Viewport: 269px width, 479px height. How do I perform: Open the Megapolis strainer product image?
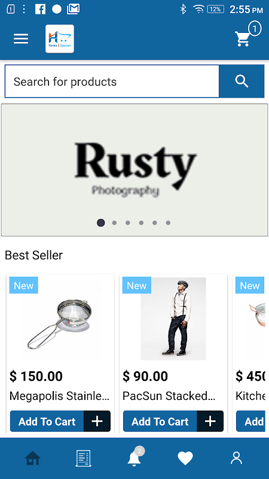[x=60, y=319]
